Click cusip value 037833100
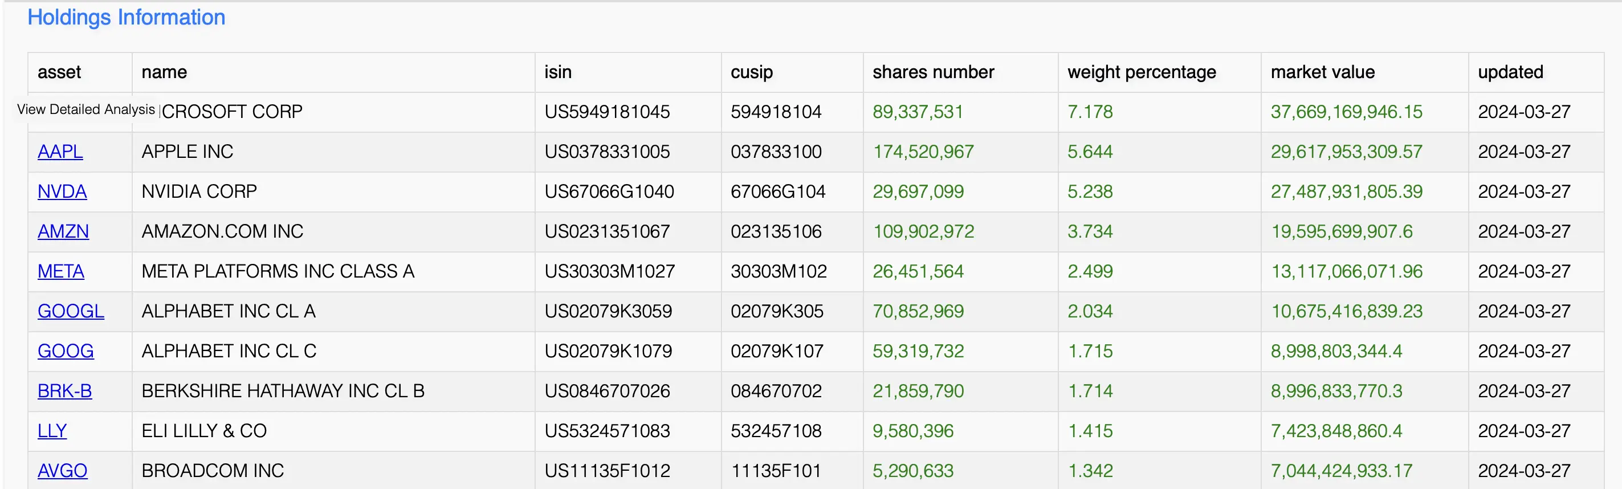Screen dimensions: 1622x489 [776, 152]
